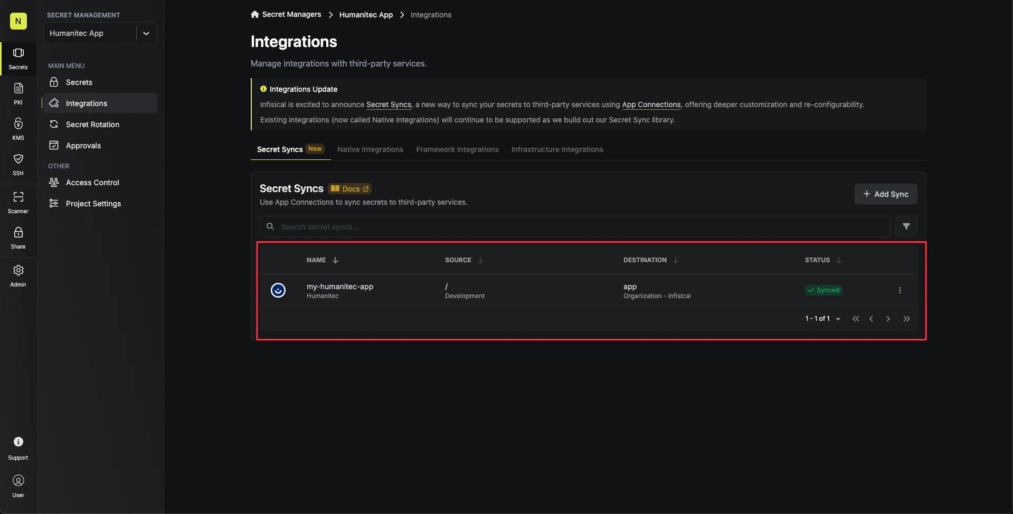
Task: Select Secrets in the main menu
Action: pos(100,82)
